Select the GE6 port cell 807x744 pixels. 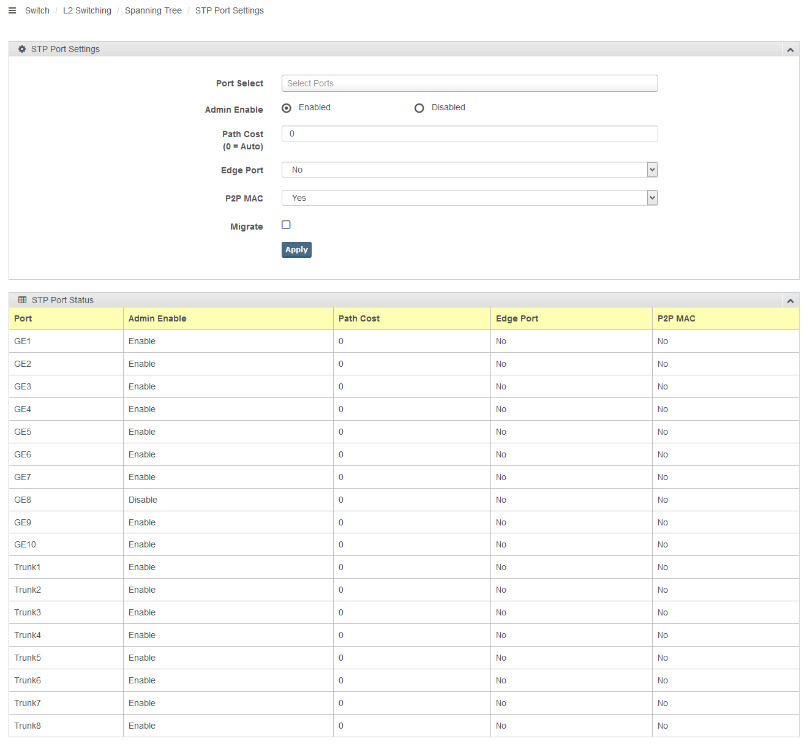(66, 454)
